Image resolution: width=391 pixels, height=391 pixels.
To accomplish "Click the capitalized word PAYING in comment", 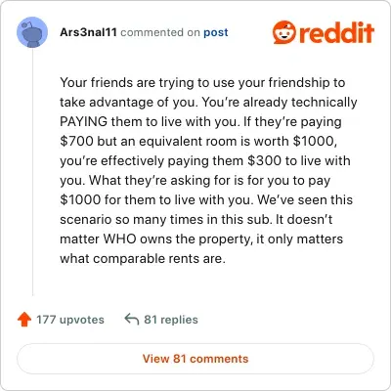I will (84, 121).
